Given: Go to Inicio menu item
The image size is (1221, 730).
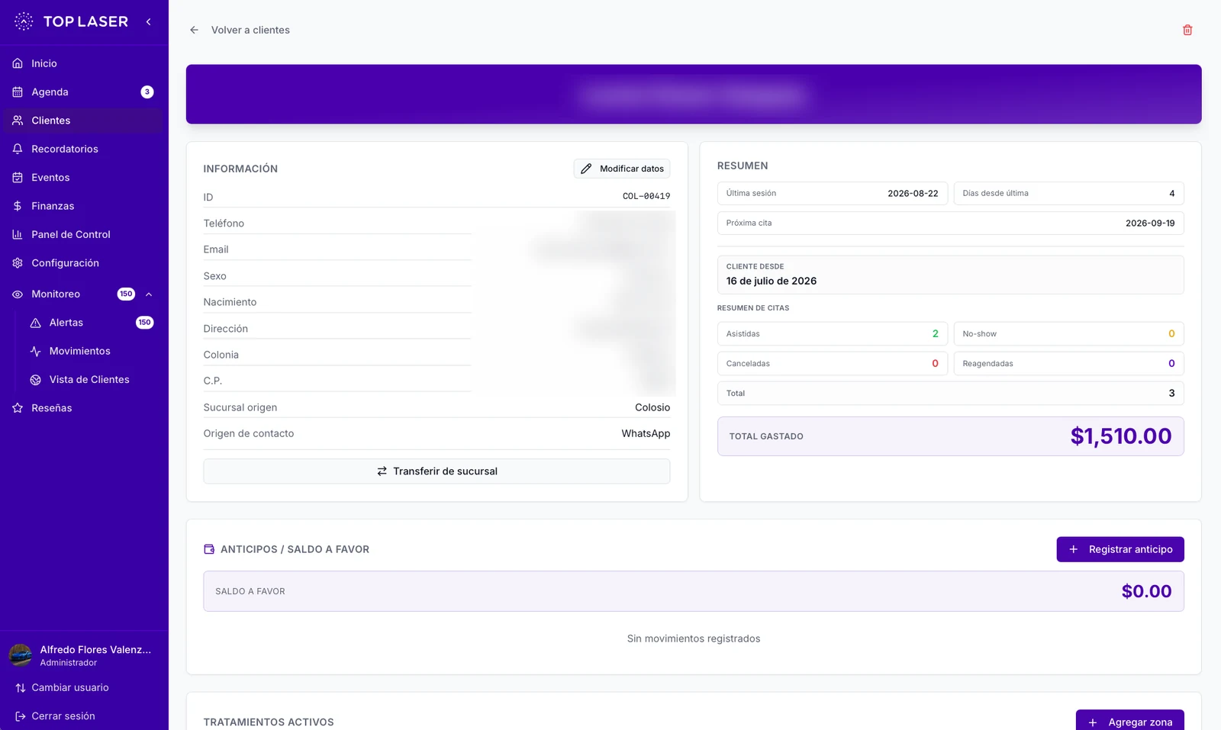Looking at the screenshot, I should 84,63.
